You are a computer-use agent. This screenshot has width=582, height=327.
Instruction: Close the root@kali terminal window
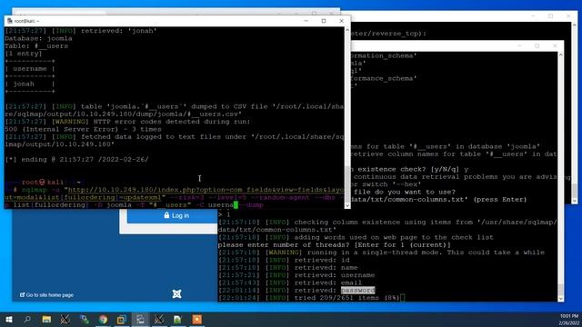[x=342, y=21]
